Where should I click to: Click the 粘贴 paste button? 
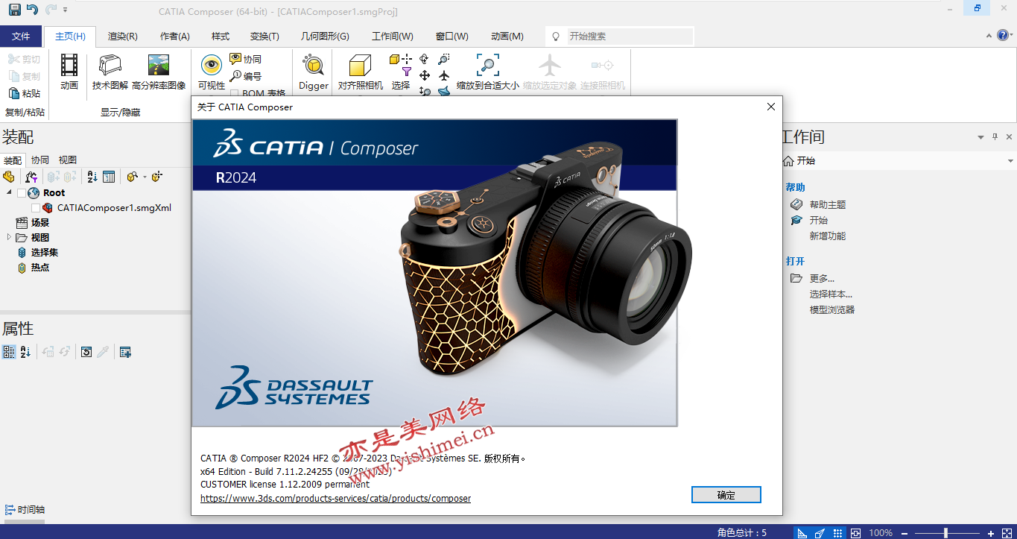pos(24,93)
